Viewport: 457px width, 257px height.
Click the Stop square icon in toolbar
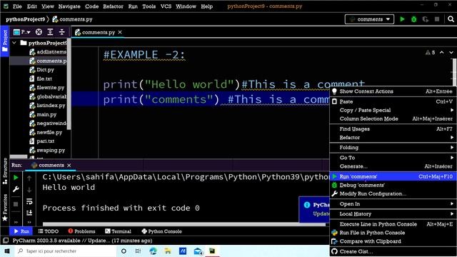(x=437, y=19)
